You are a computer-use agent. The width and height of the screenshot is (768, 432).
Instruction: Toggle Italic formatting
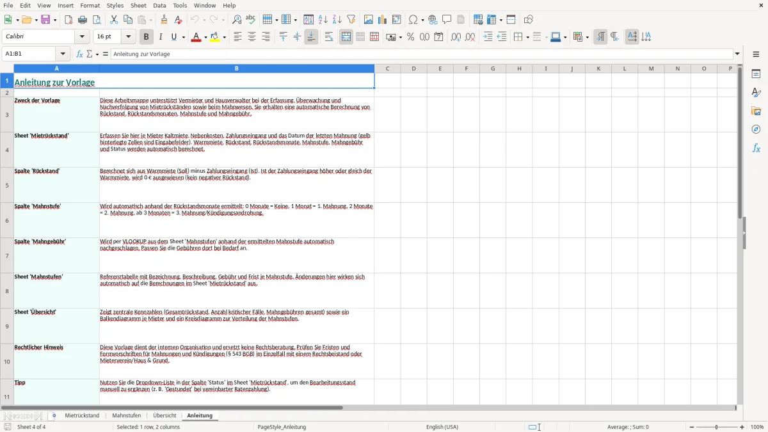pyautogui.click(x=161, y=37)
